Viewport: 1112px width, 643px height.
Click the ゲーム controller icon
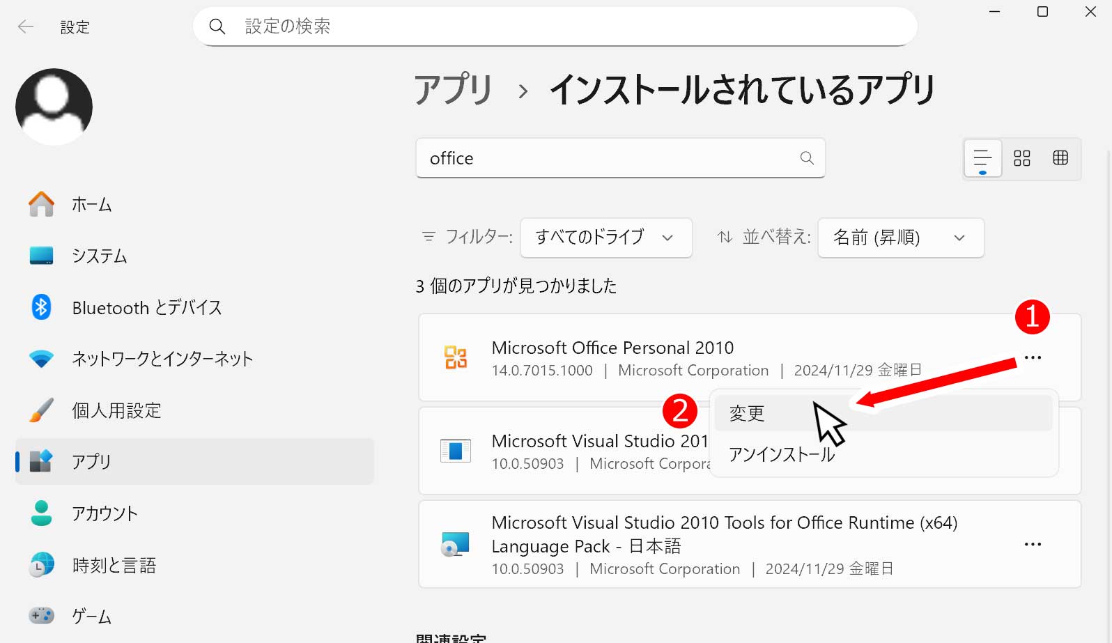(41, 616)
